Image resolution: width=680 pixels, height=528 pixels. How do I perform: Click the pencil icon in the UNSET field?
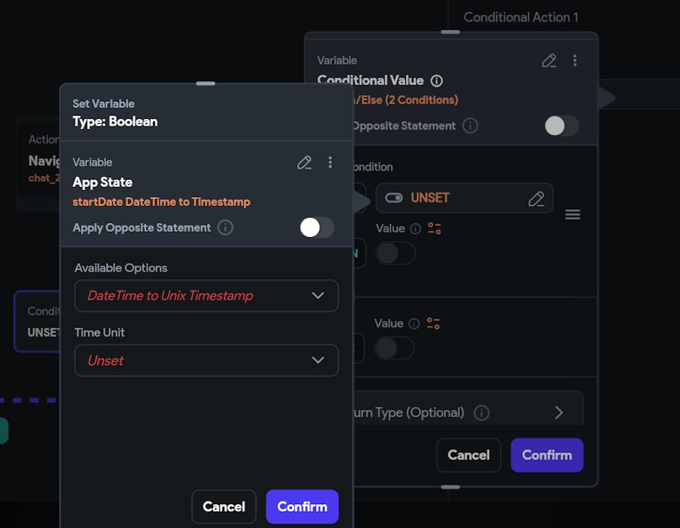tap(536, 198)
